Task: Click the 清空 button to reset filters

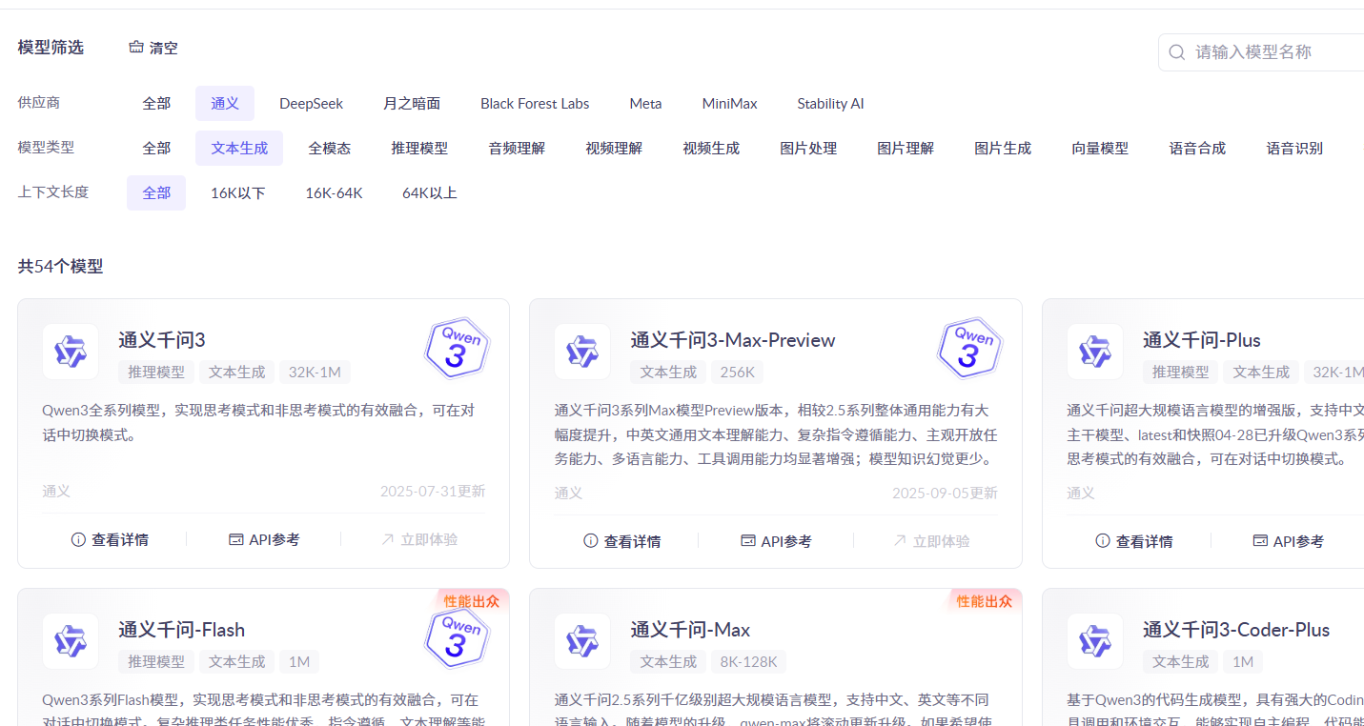Action: click(x=153, y=48)
